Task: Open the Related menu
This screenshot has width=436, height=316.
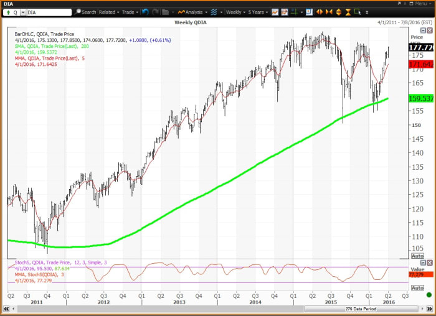Action: pos(109,12)
